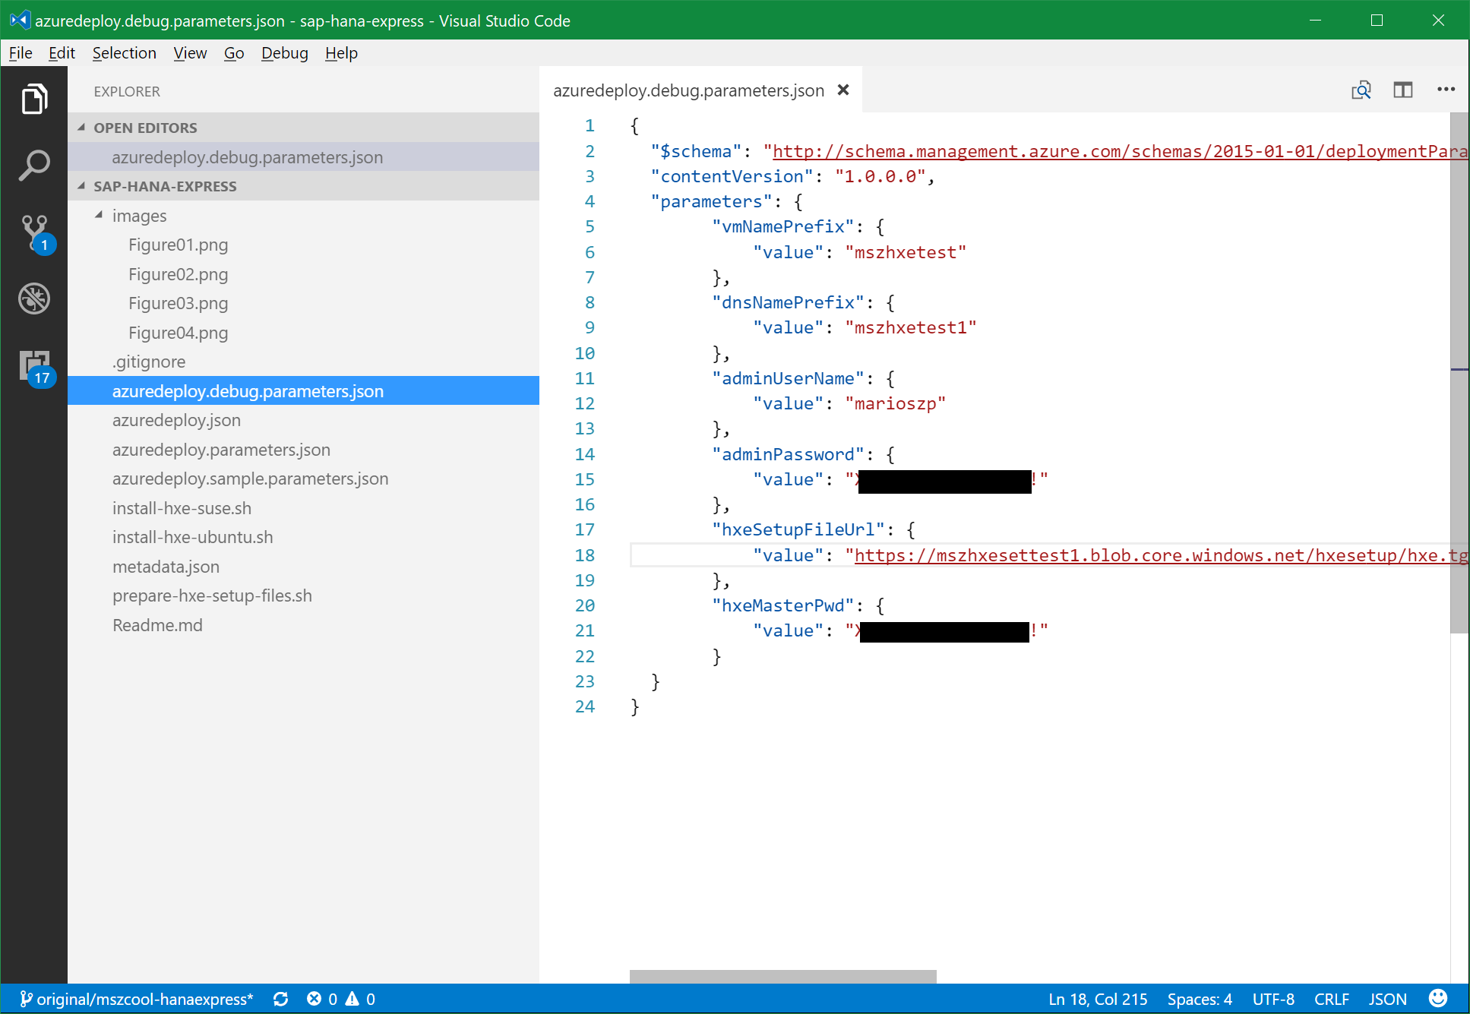1470x1014 pixels.
Task: Open the Debug menu
Action: tap(284, 53)
